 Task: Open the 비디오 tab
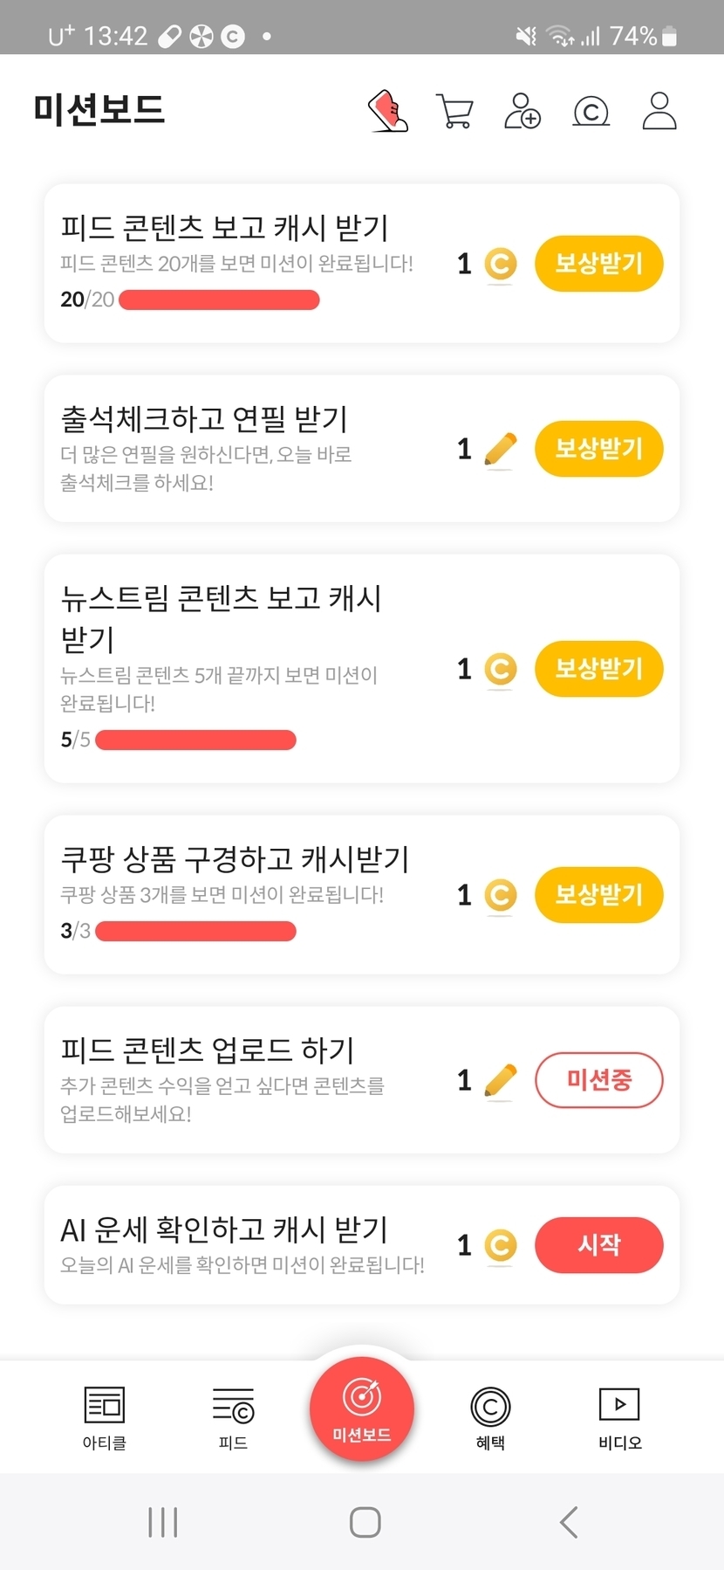(x=619, y=1417)
